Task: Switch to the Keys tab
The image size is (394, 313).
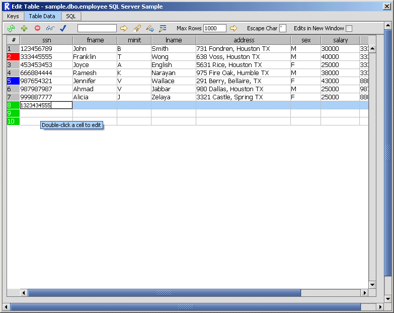Action: pyautogui.click(x=13, y=16)
